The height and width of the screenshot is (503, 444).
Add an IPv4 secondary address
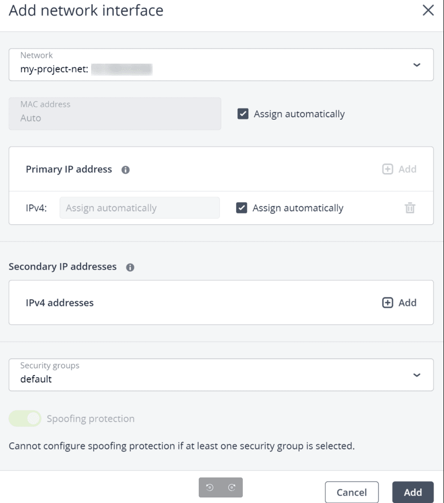coord(399,303)
